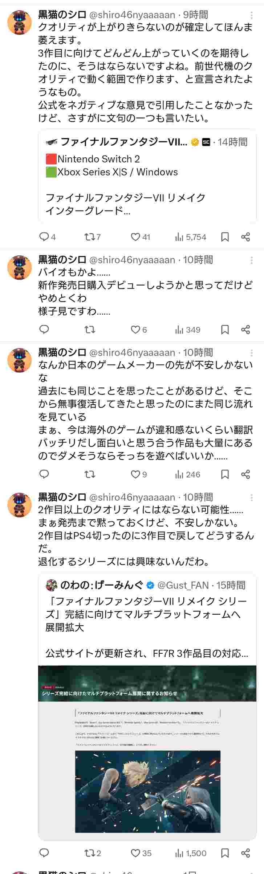Open 黒猫のシロ avatar on the top tweet
The height and width of the screenshot is (874, 264).
pyautogui.click(x=20, y=23)
